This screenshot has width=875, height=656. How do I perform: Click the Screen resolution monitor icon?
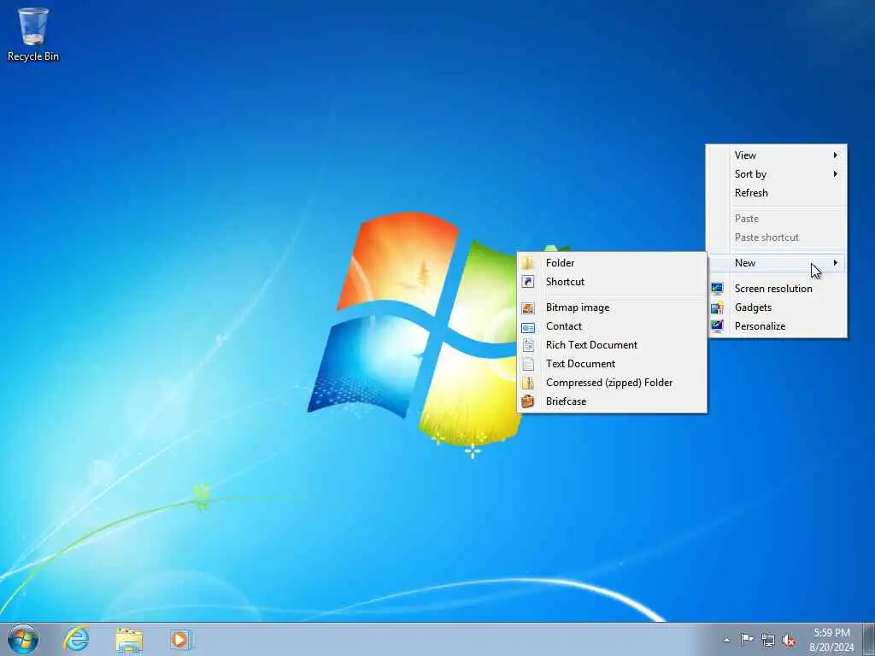pos(717,289)
